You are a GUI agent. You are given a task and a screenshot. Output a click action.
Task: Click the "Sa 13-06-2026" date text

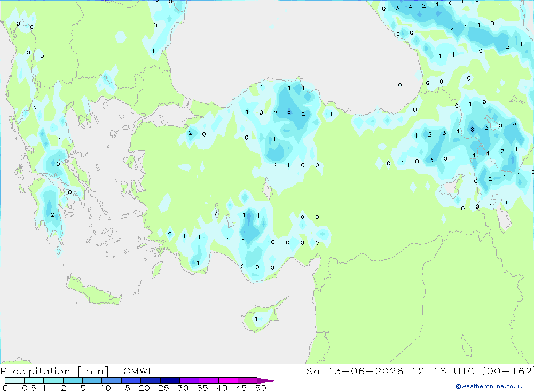355,371
